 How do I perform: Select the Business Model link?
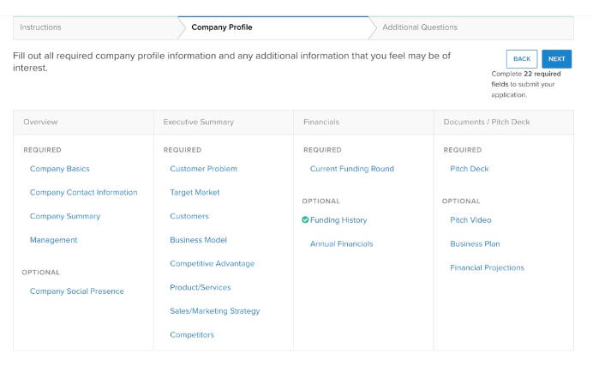tap(198, 241)
